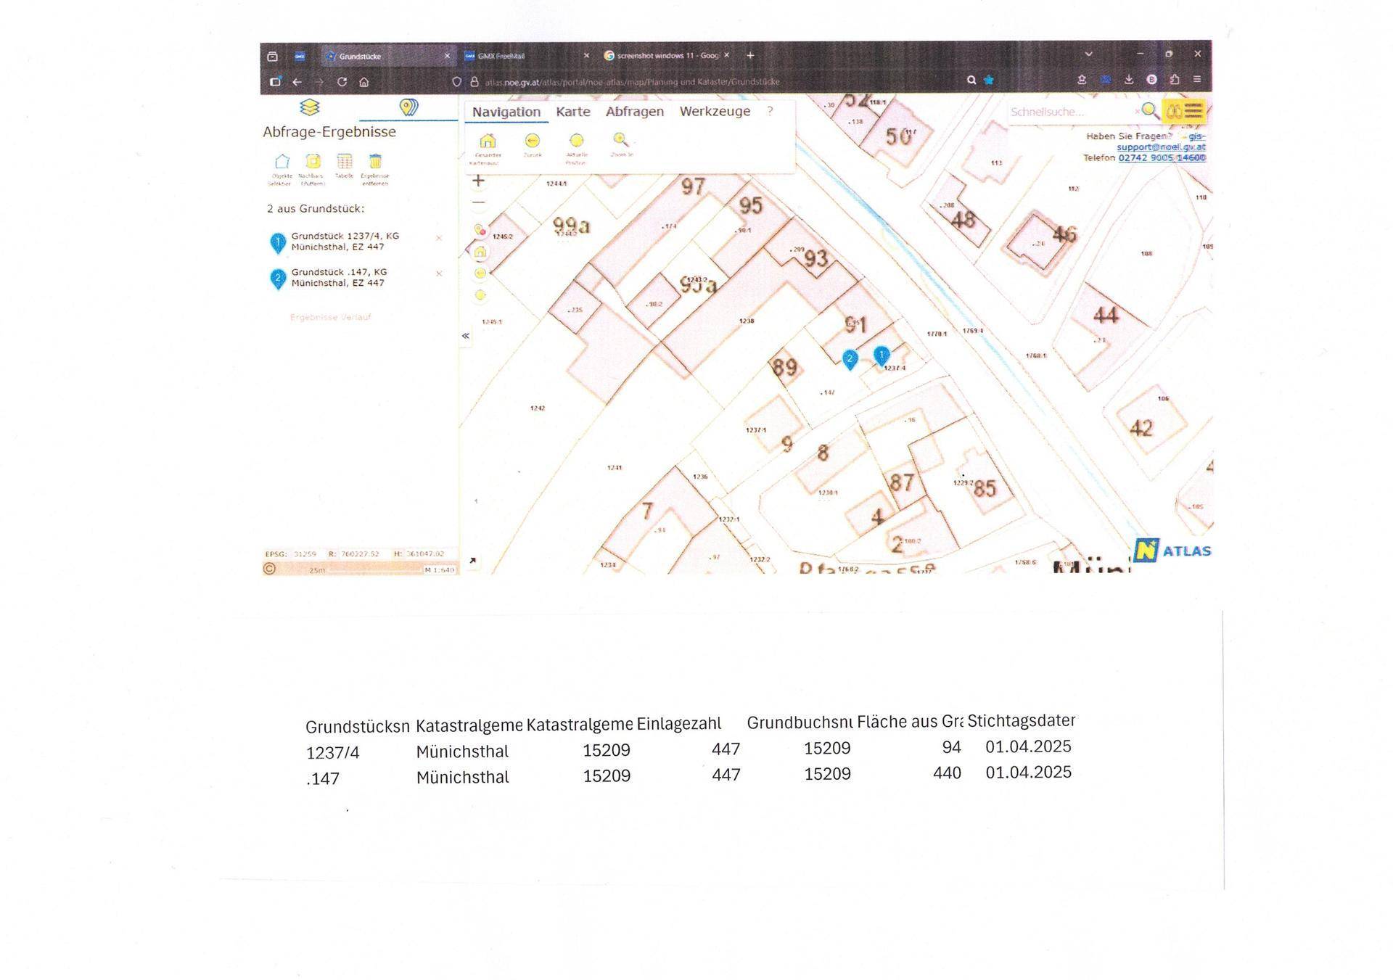Open the Werkzeuge tab
The height and width of the screenshot is (980, 1393).
click(715, 112)
